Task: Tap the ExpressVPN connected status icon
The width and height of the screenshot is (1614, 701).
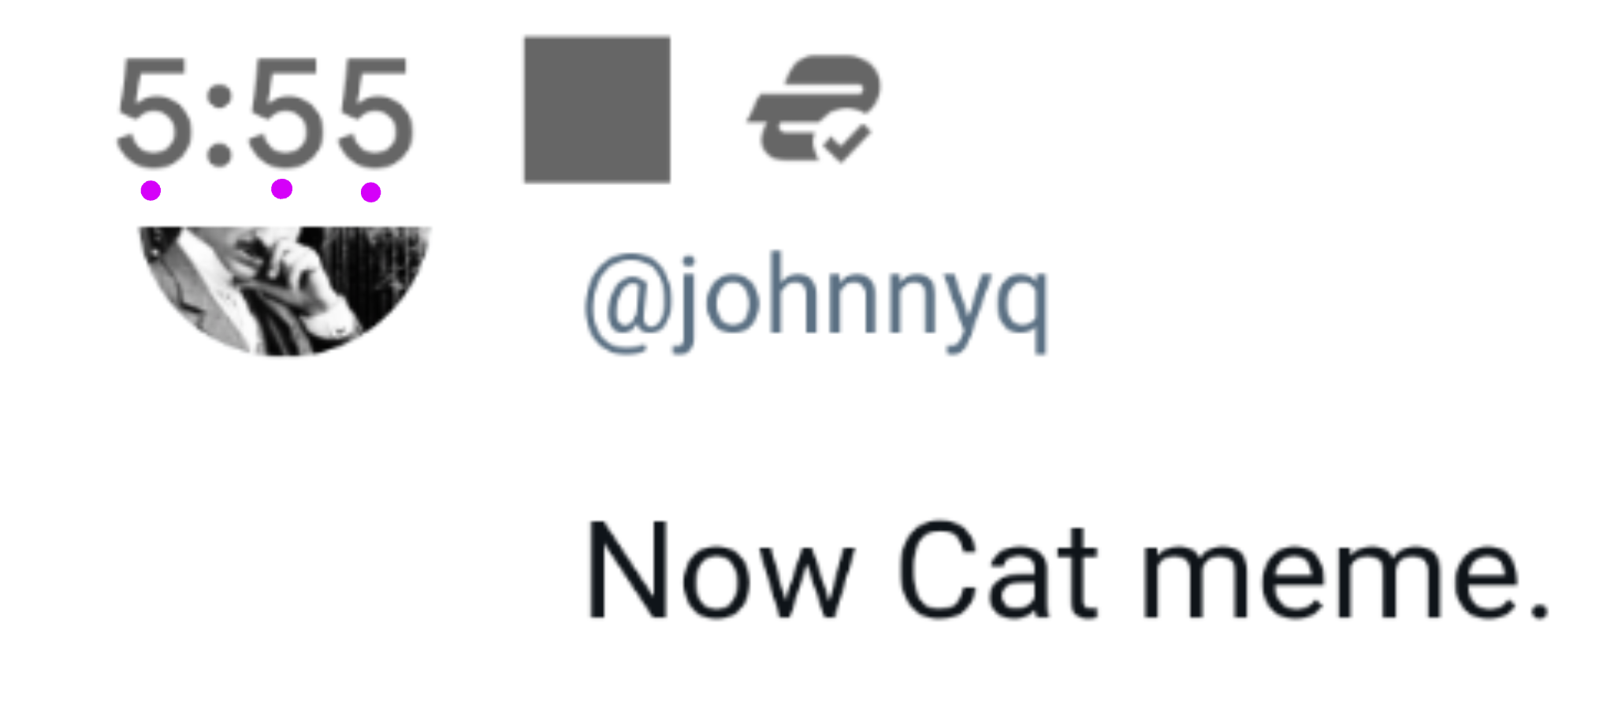Action: tap(815, 109)
